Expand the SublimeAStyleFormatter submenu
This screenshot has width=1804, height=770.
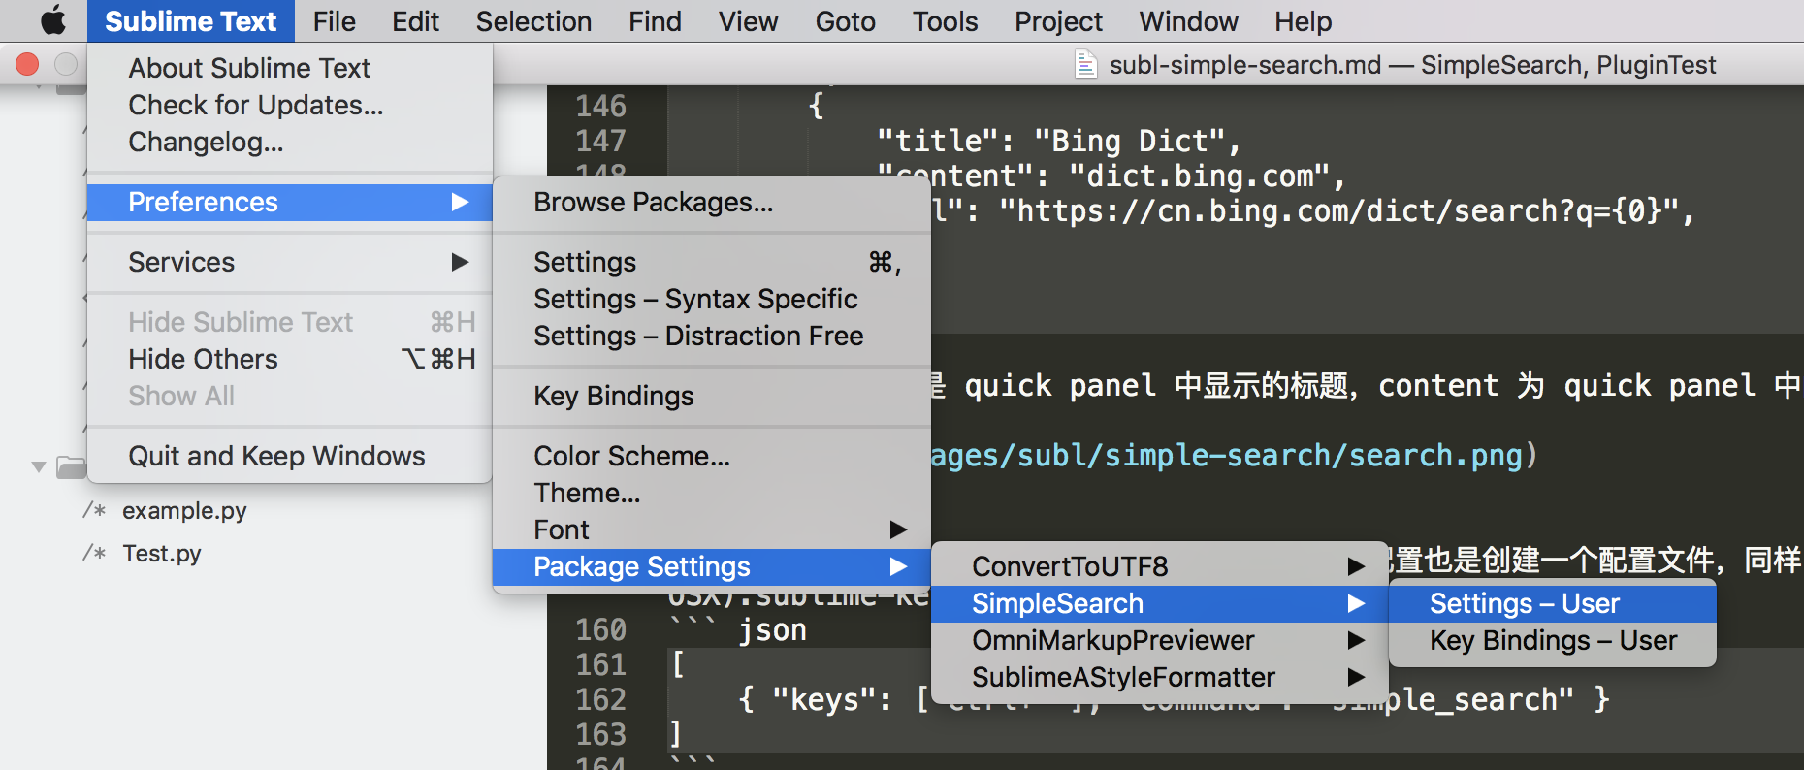[1160, 677]
